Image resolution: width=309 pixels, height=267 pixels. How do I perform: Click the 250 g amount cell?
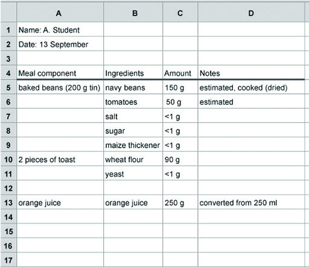click(180, 203)
